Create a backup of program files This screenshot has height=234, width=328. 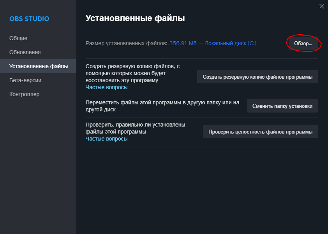coord(257,77)
